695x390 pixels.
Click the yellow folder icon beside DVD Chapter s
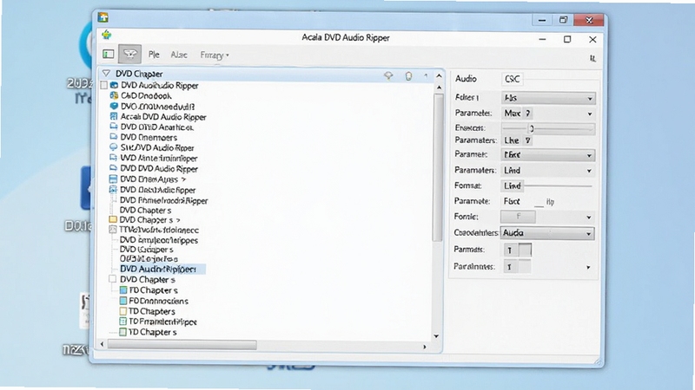113,220
